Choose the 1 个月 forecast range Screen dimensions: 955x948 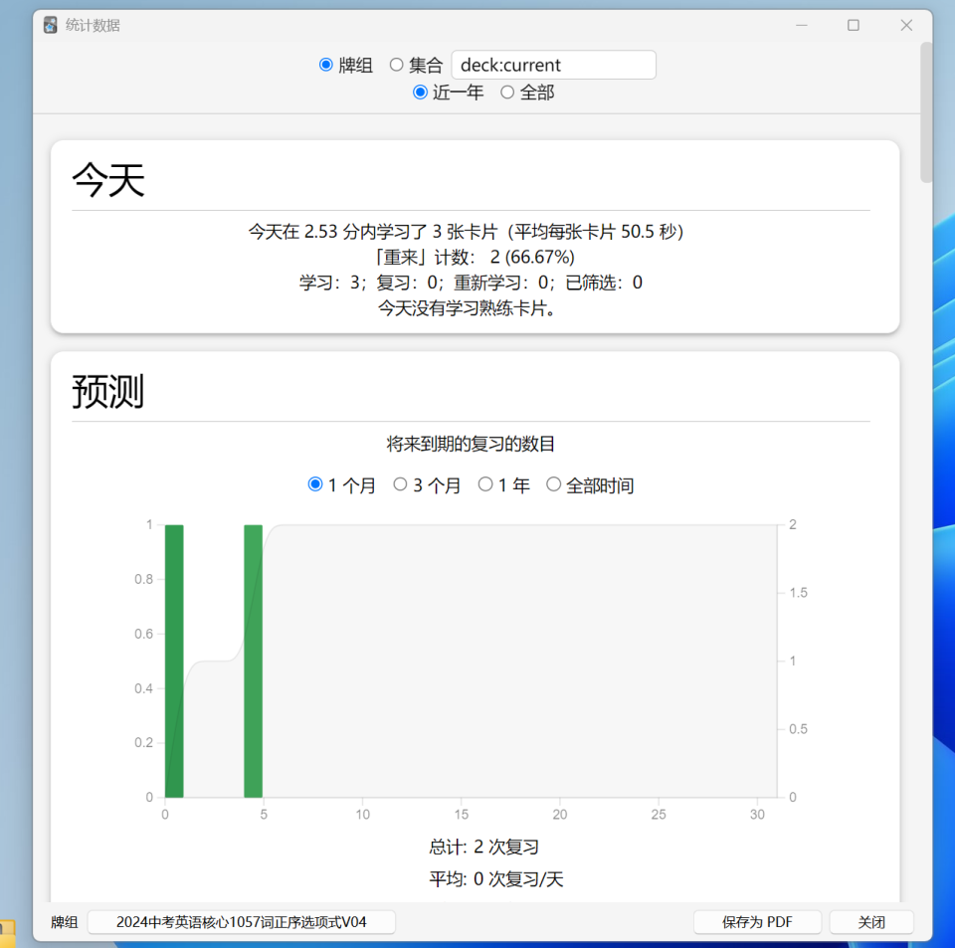(x=315, y=484)
